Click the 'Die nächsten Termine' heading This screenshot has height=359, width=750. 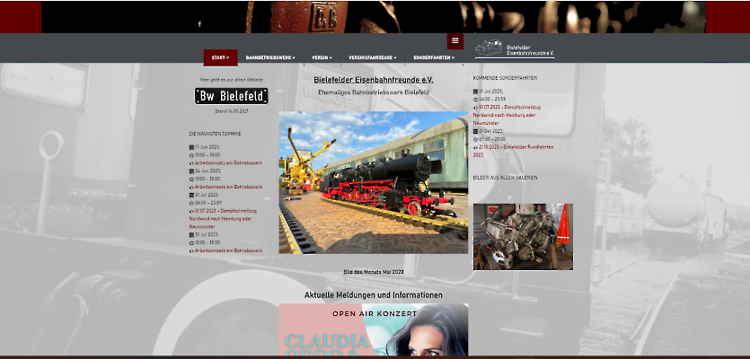(x=216, y=134)
